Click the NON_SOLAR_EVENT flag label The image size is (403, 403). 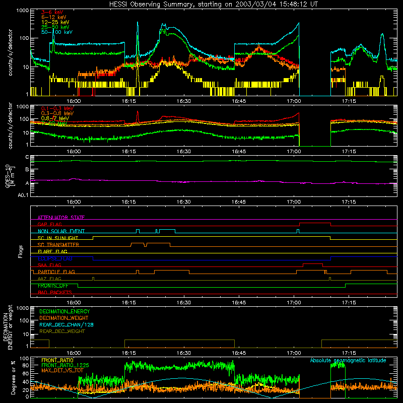coord(61,231)
